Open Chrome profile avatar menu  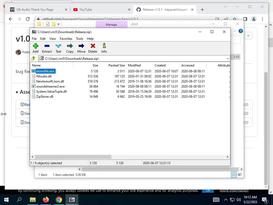click(254, 19)
